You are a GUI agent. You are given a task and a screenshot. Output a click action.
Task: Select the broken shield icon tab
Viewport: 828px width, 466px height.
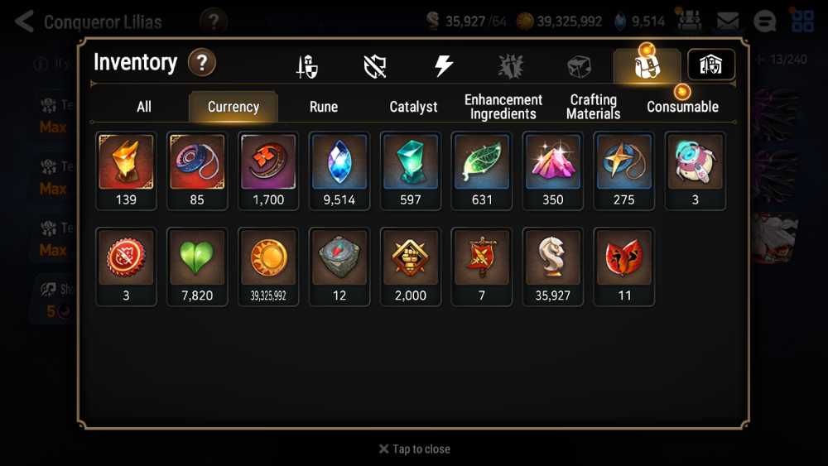point(375,66)
